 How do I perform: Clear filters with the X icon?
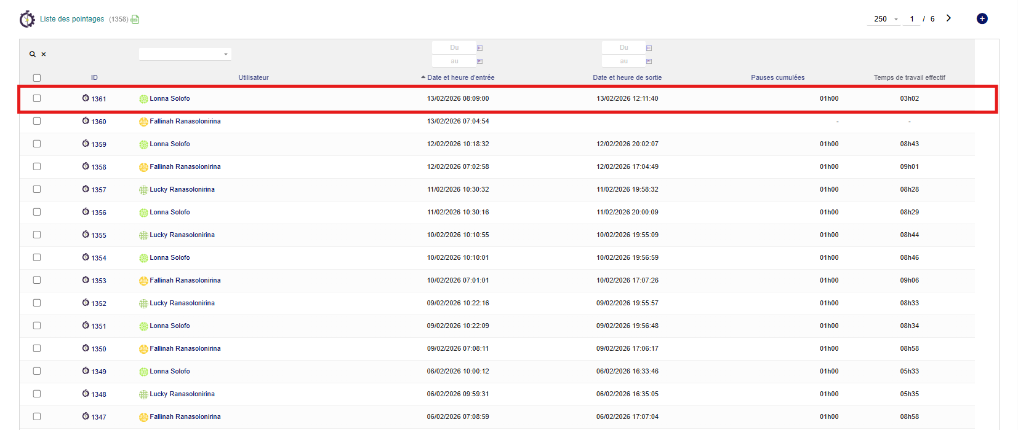pos(44,55)
